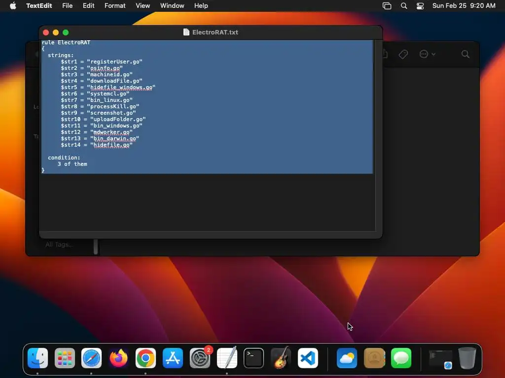
Task: Open Safari from the Dock
Action: tap(91, 358)
